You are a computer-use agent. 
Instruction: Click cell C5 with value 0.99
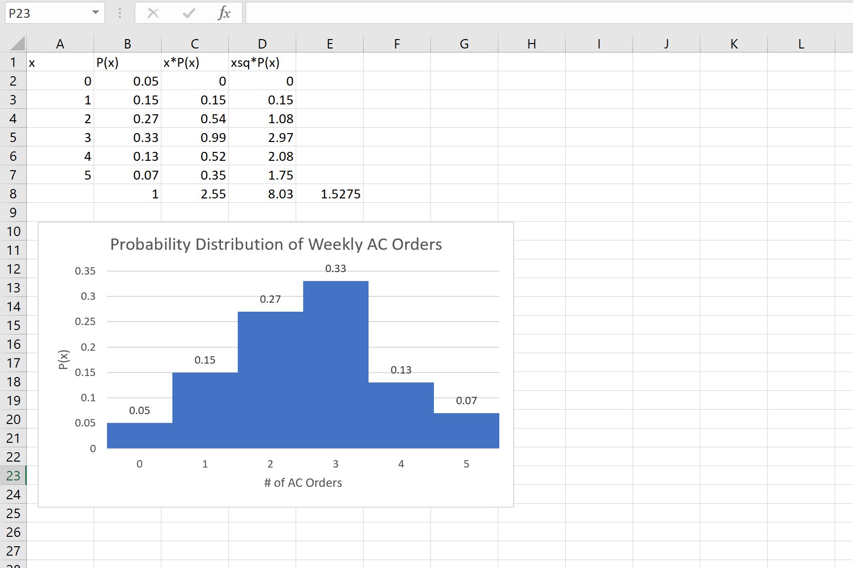pyautogui.click(x=195, y=138)
